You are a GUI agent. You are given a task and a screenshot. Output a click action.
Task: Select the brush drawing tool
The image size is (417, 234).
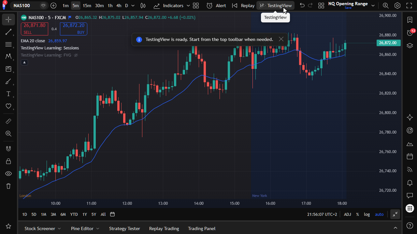tap(8, 82)
